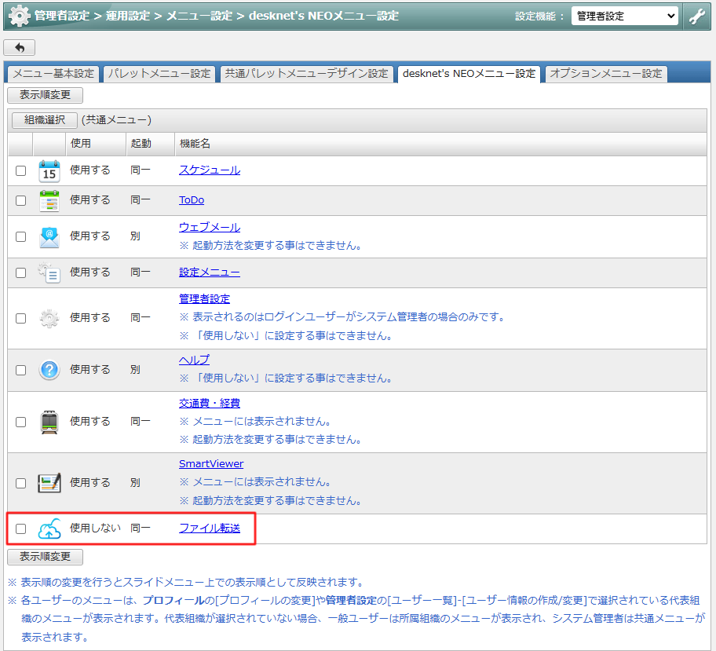Tick the checkbox for ウェブメール
This screenshot has width=716, height=651.
(x=21, y=236)
